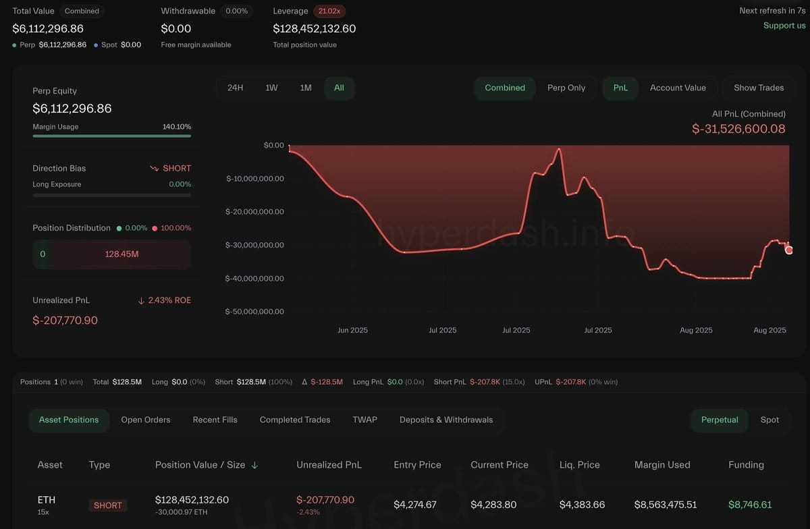The width and height of the screenshot is (810, 529).
Task: Click green dot in Position Distribution
Action: tap(119, 228)
